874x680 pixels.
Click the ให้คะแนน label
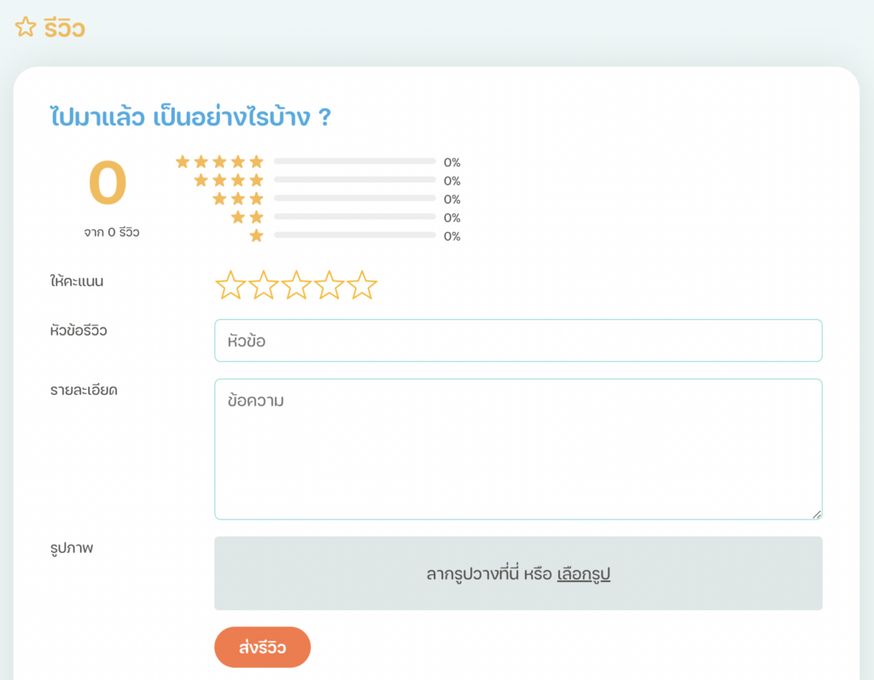[x=77, y=281]
